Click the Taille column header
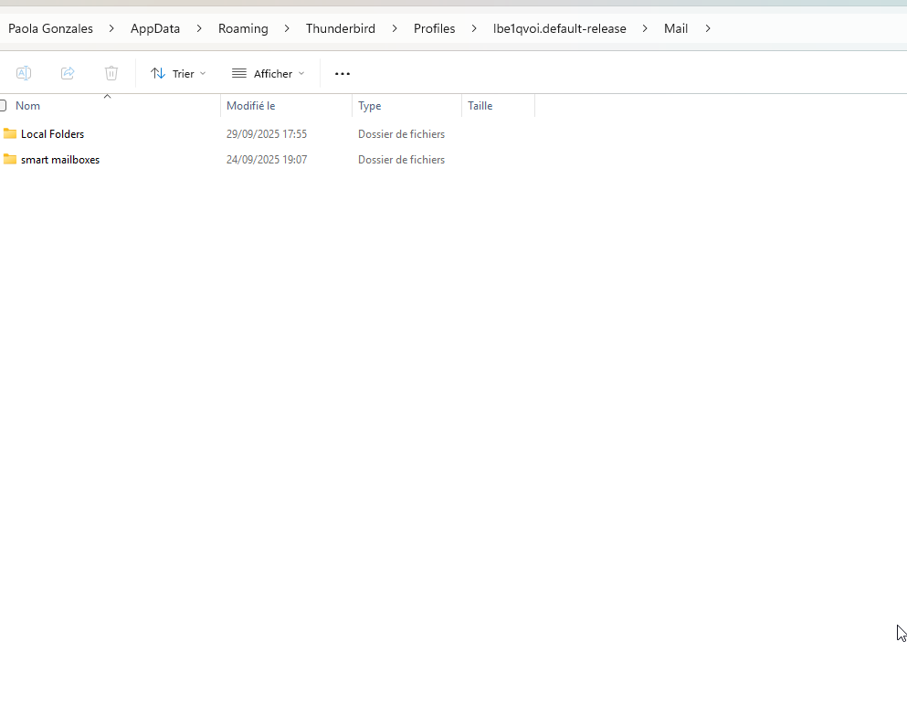907x705 pixels. point(480,106)
